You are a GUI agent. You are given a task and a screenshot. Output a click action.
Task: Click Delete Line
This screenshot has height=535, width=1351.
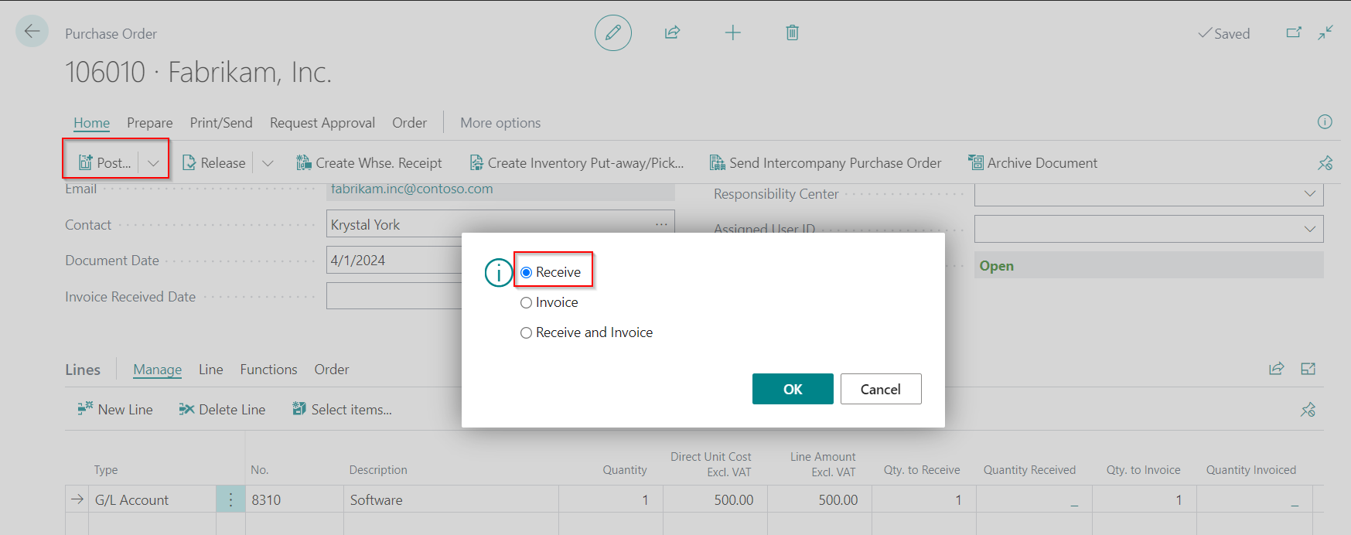(x=222, y=409)
